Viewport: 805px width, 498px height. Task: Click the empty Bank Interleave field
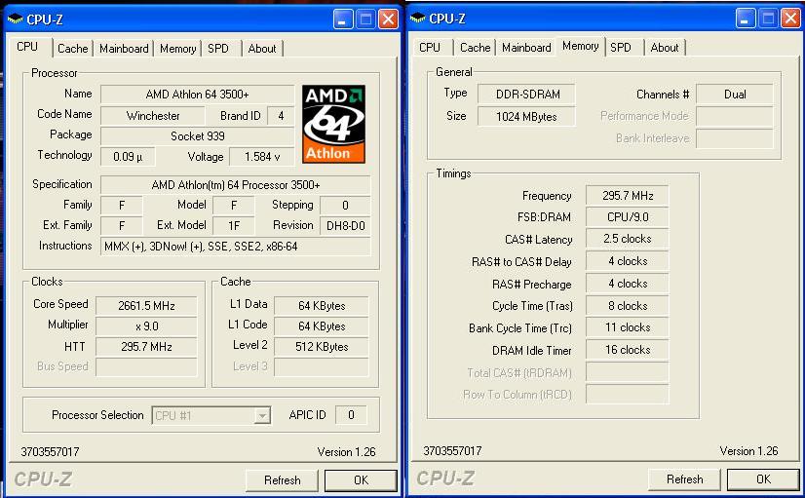click(x=735, y=138)
